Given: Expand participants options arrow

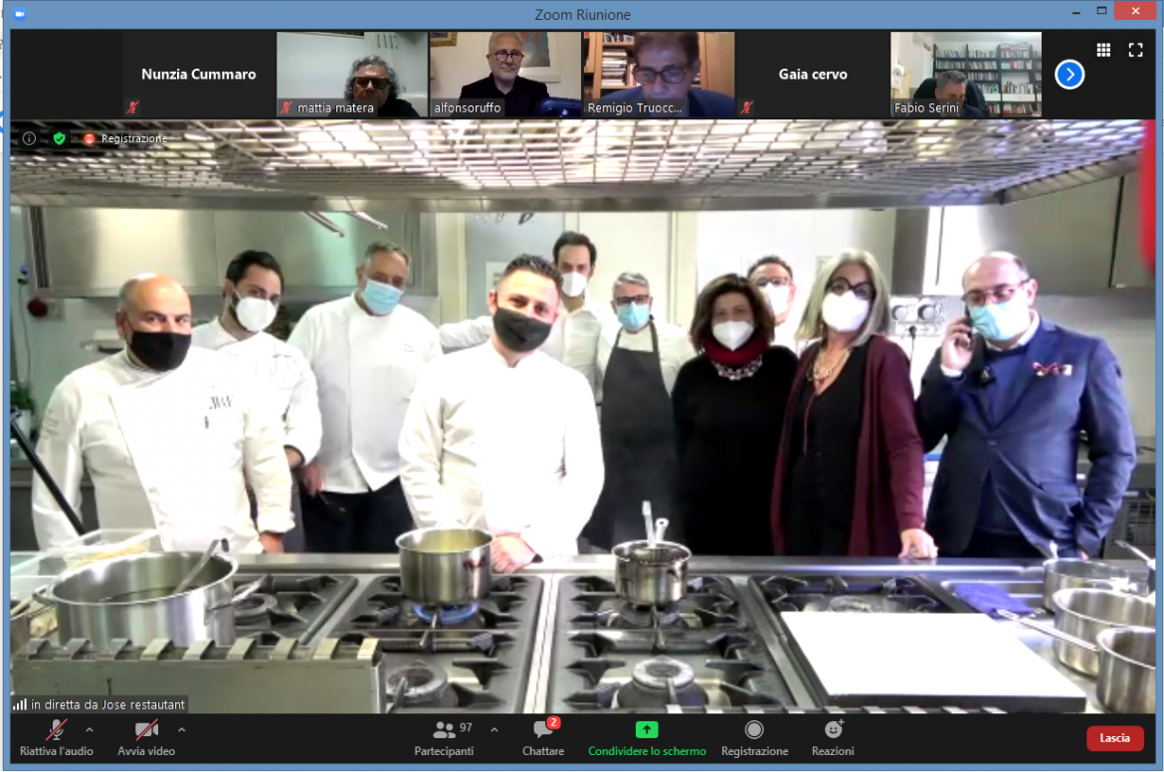Looking at the screenshot, I should point(494,729).
